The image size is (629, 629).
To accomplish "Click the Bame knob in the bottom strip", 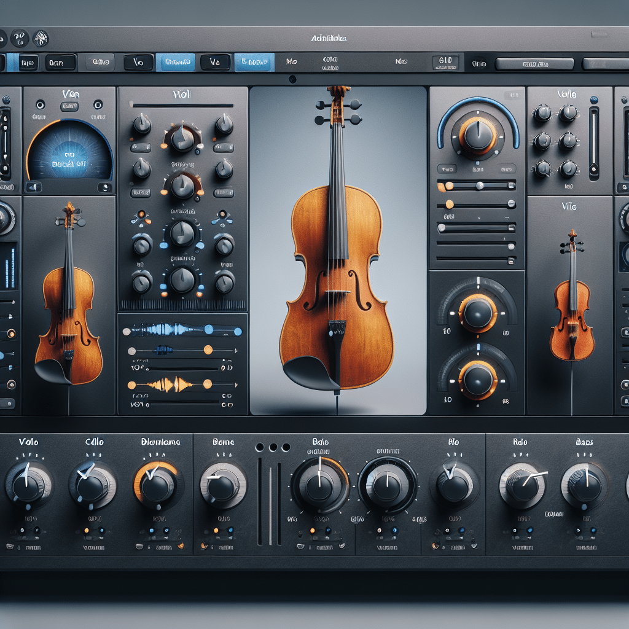I will [x=223, y=486].
